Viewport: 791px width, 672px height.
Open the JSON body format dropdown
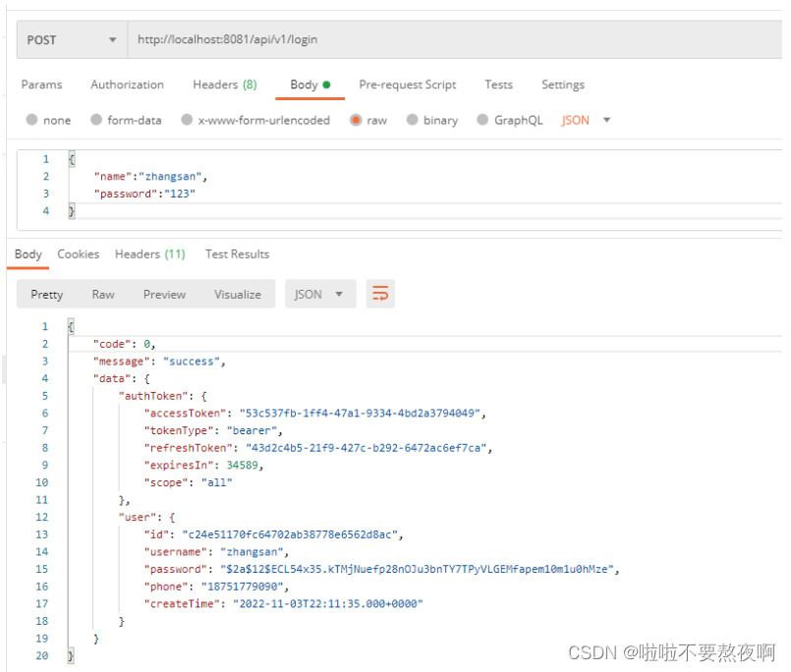tap(583, 119)
